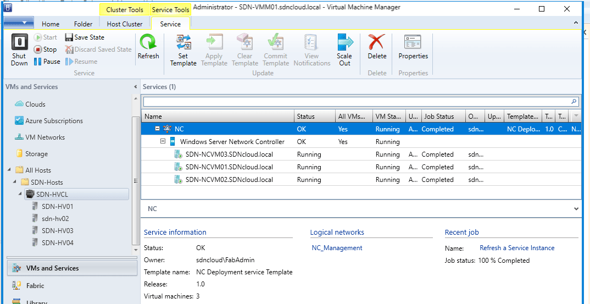The height and width of the screenshot is (304, 590).
Task: Click the Service ribbon tab
Action: pos(170,24)
